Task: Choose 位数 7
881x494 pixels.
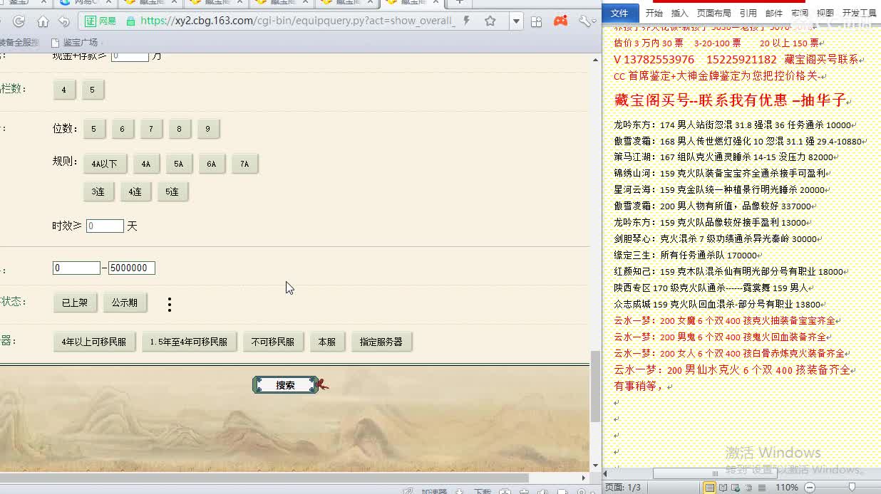Action: (x=151, y=129)
